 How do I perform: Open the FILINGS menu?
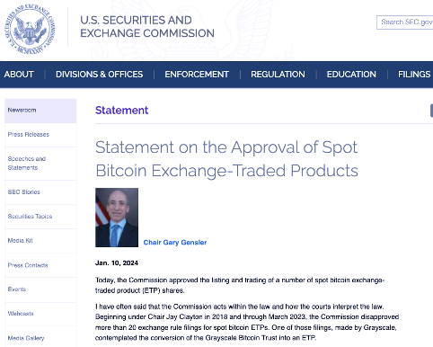pyautogui.click(x=414, y=75)
